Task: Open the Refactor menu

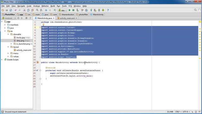Action: coord(45,6)
